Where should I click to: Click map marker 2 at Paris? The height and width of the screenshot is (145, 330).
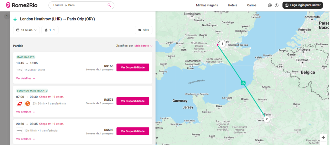tap(267, 119)
